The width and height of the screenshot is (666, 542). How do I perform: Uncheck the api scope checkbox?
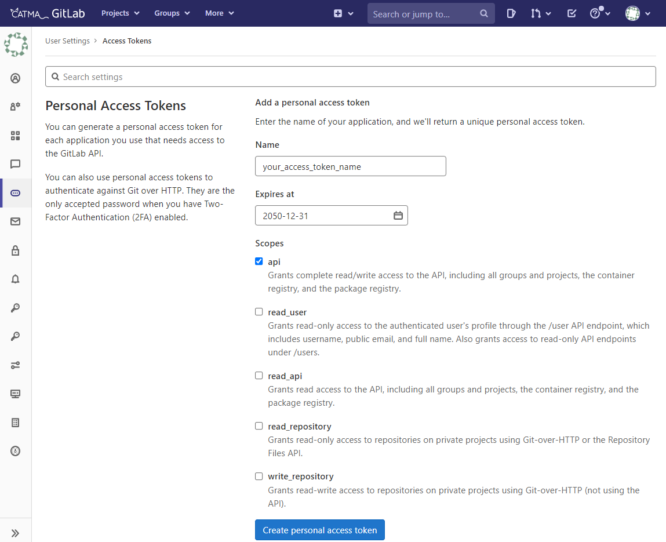pos(259,261)
